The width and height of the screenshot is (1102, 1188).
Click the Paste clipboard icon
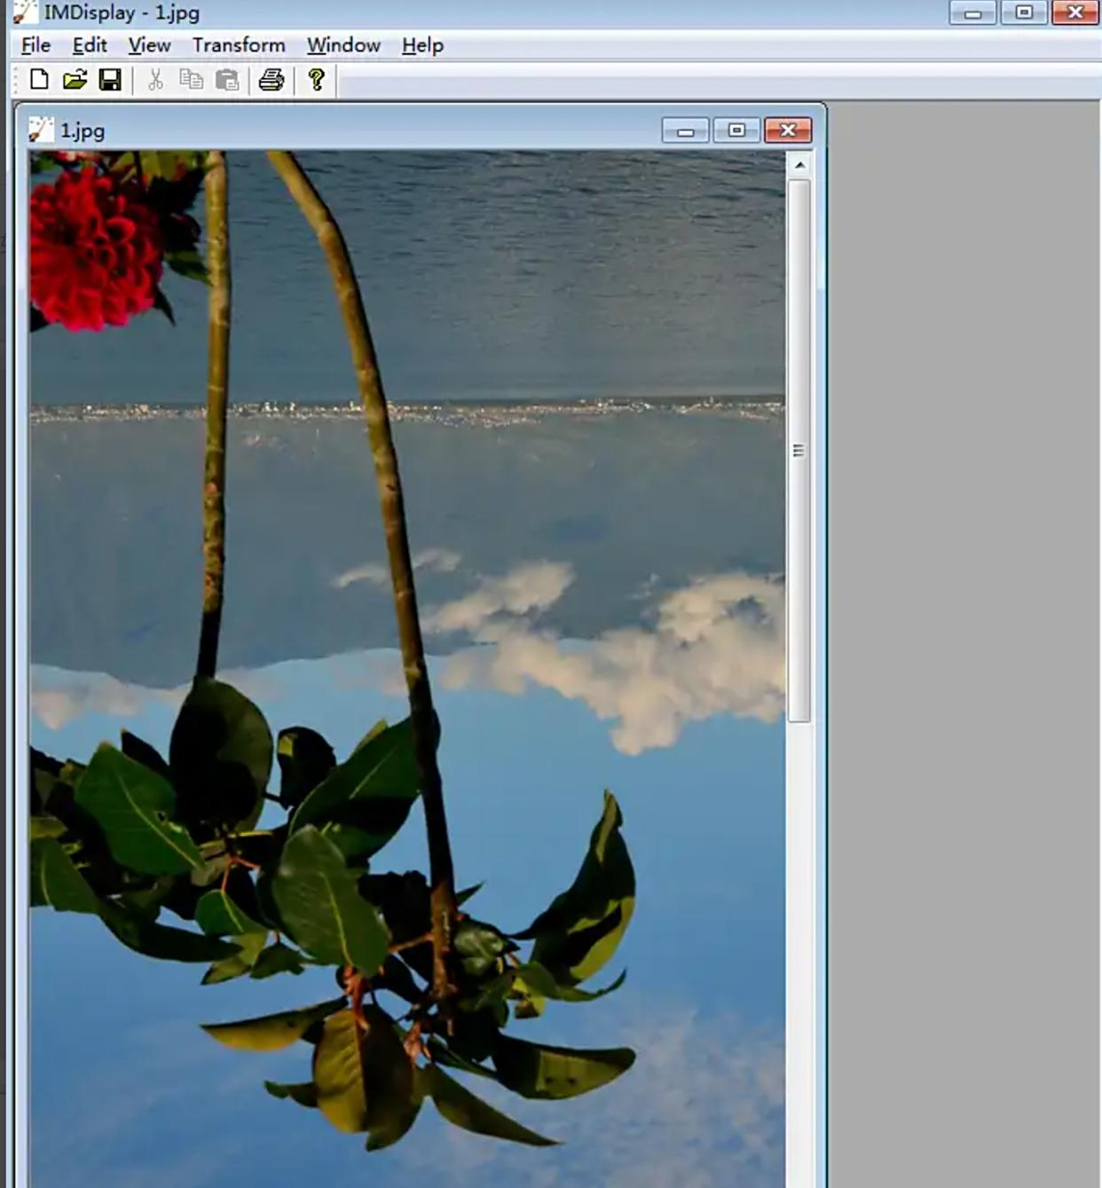(227, 80)
